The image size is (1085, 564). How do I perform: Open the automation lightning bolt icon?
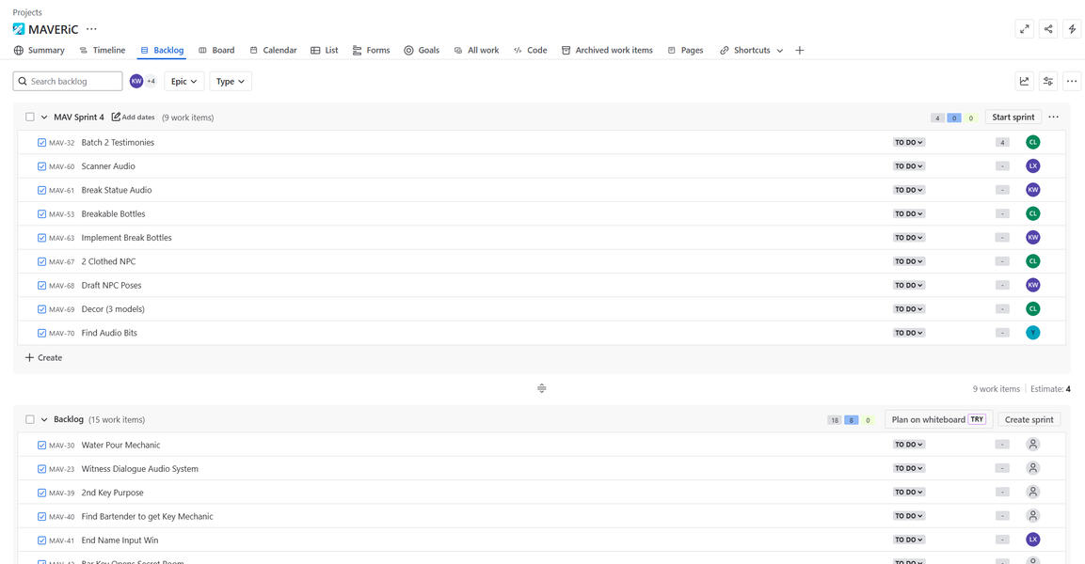point(1072,29)
